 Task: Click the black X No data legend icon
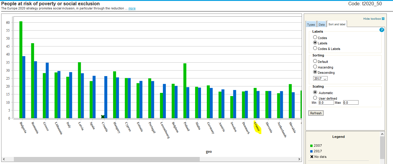click(x=312, y=157)
